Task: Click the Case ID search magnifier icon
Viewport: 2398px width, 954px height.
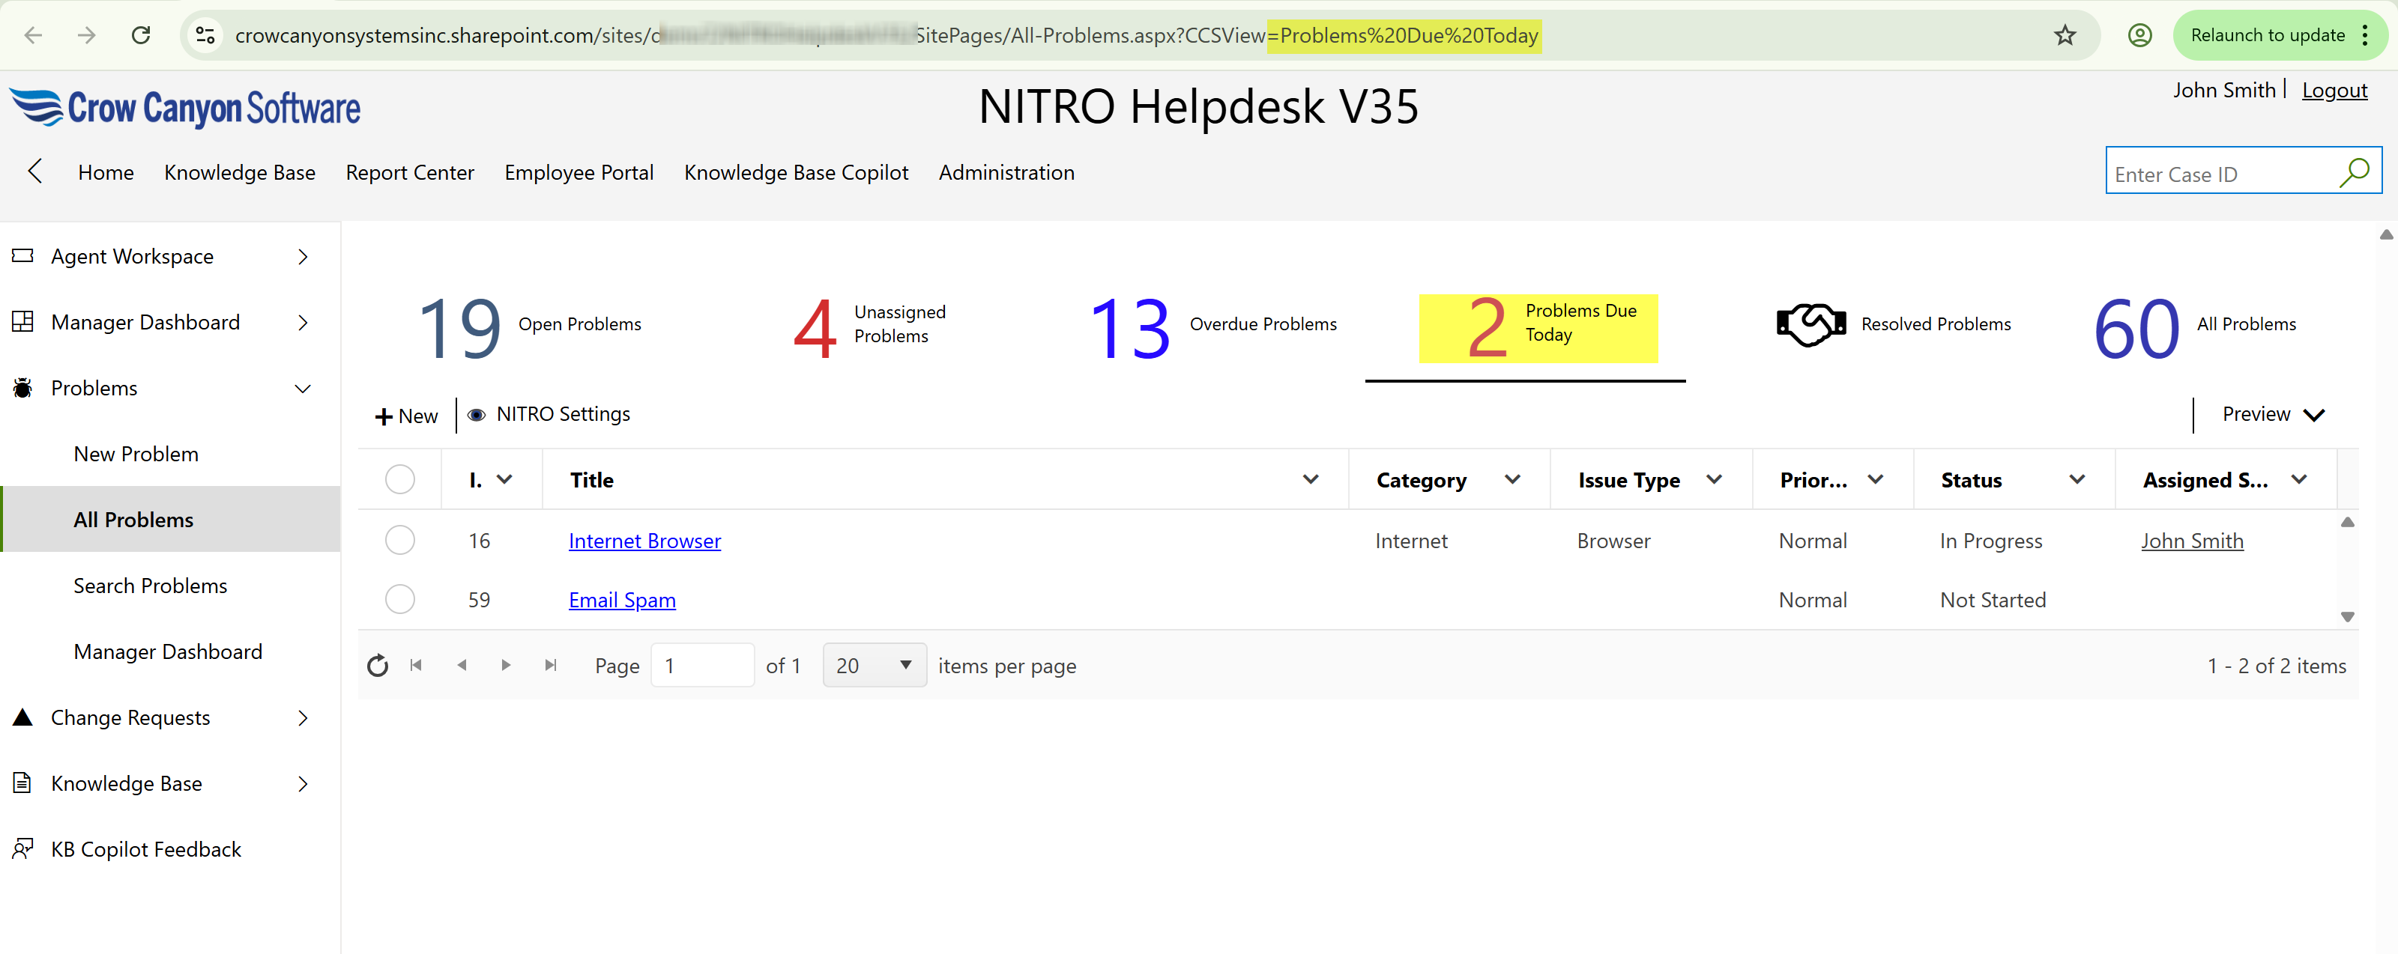Action: click(x=2355, y=172)
